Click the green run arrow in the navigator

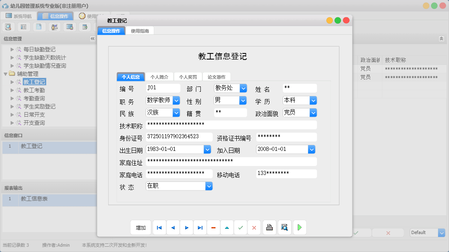[x=299, y=227]
